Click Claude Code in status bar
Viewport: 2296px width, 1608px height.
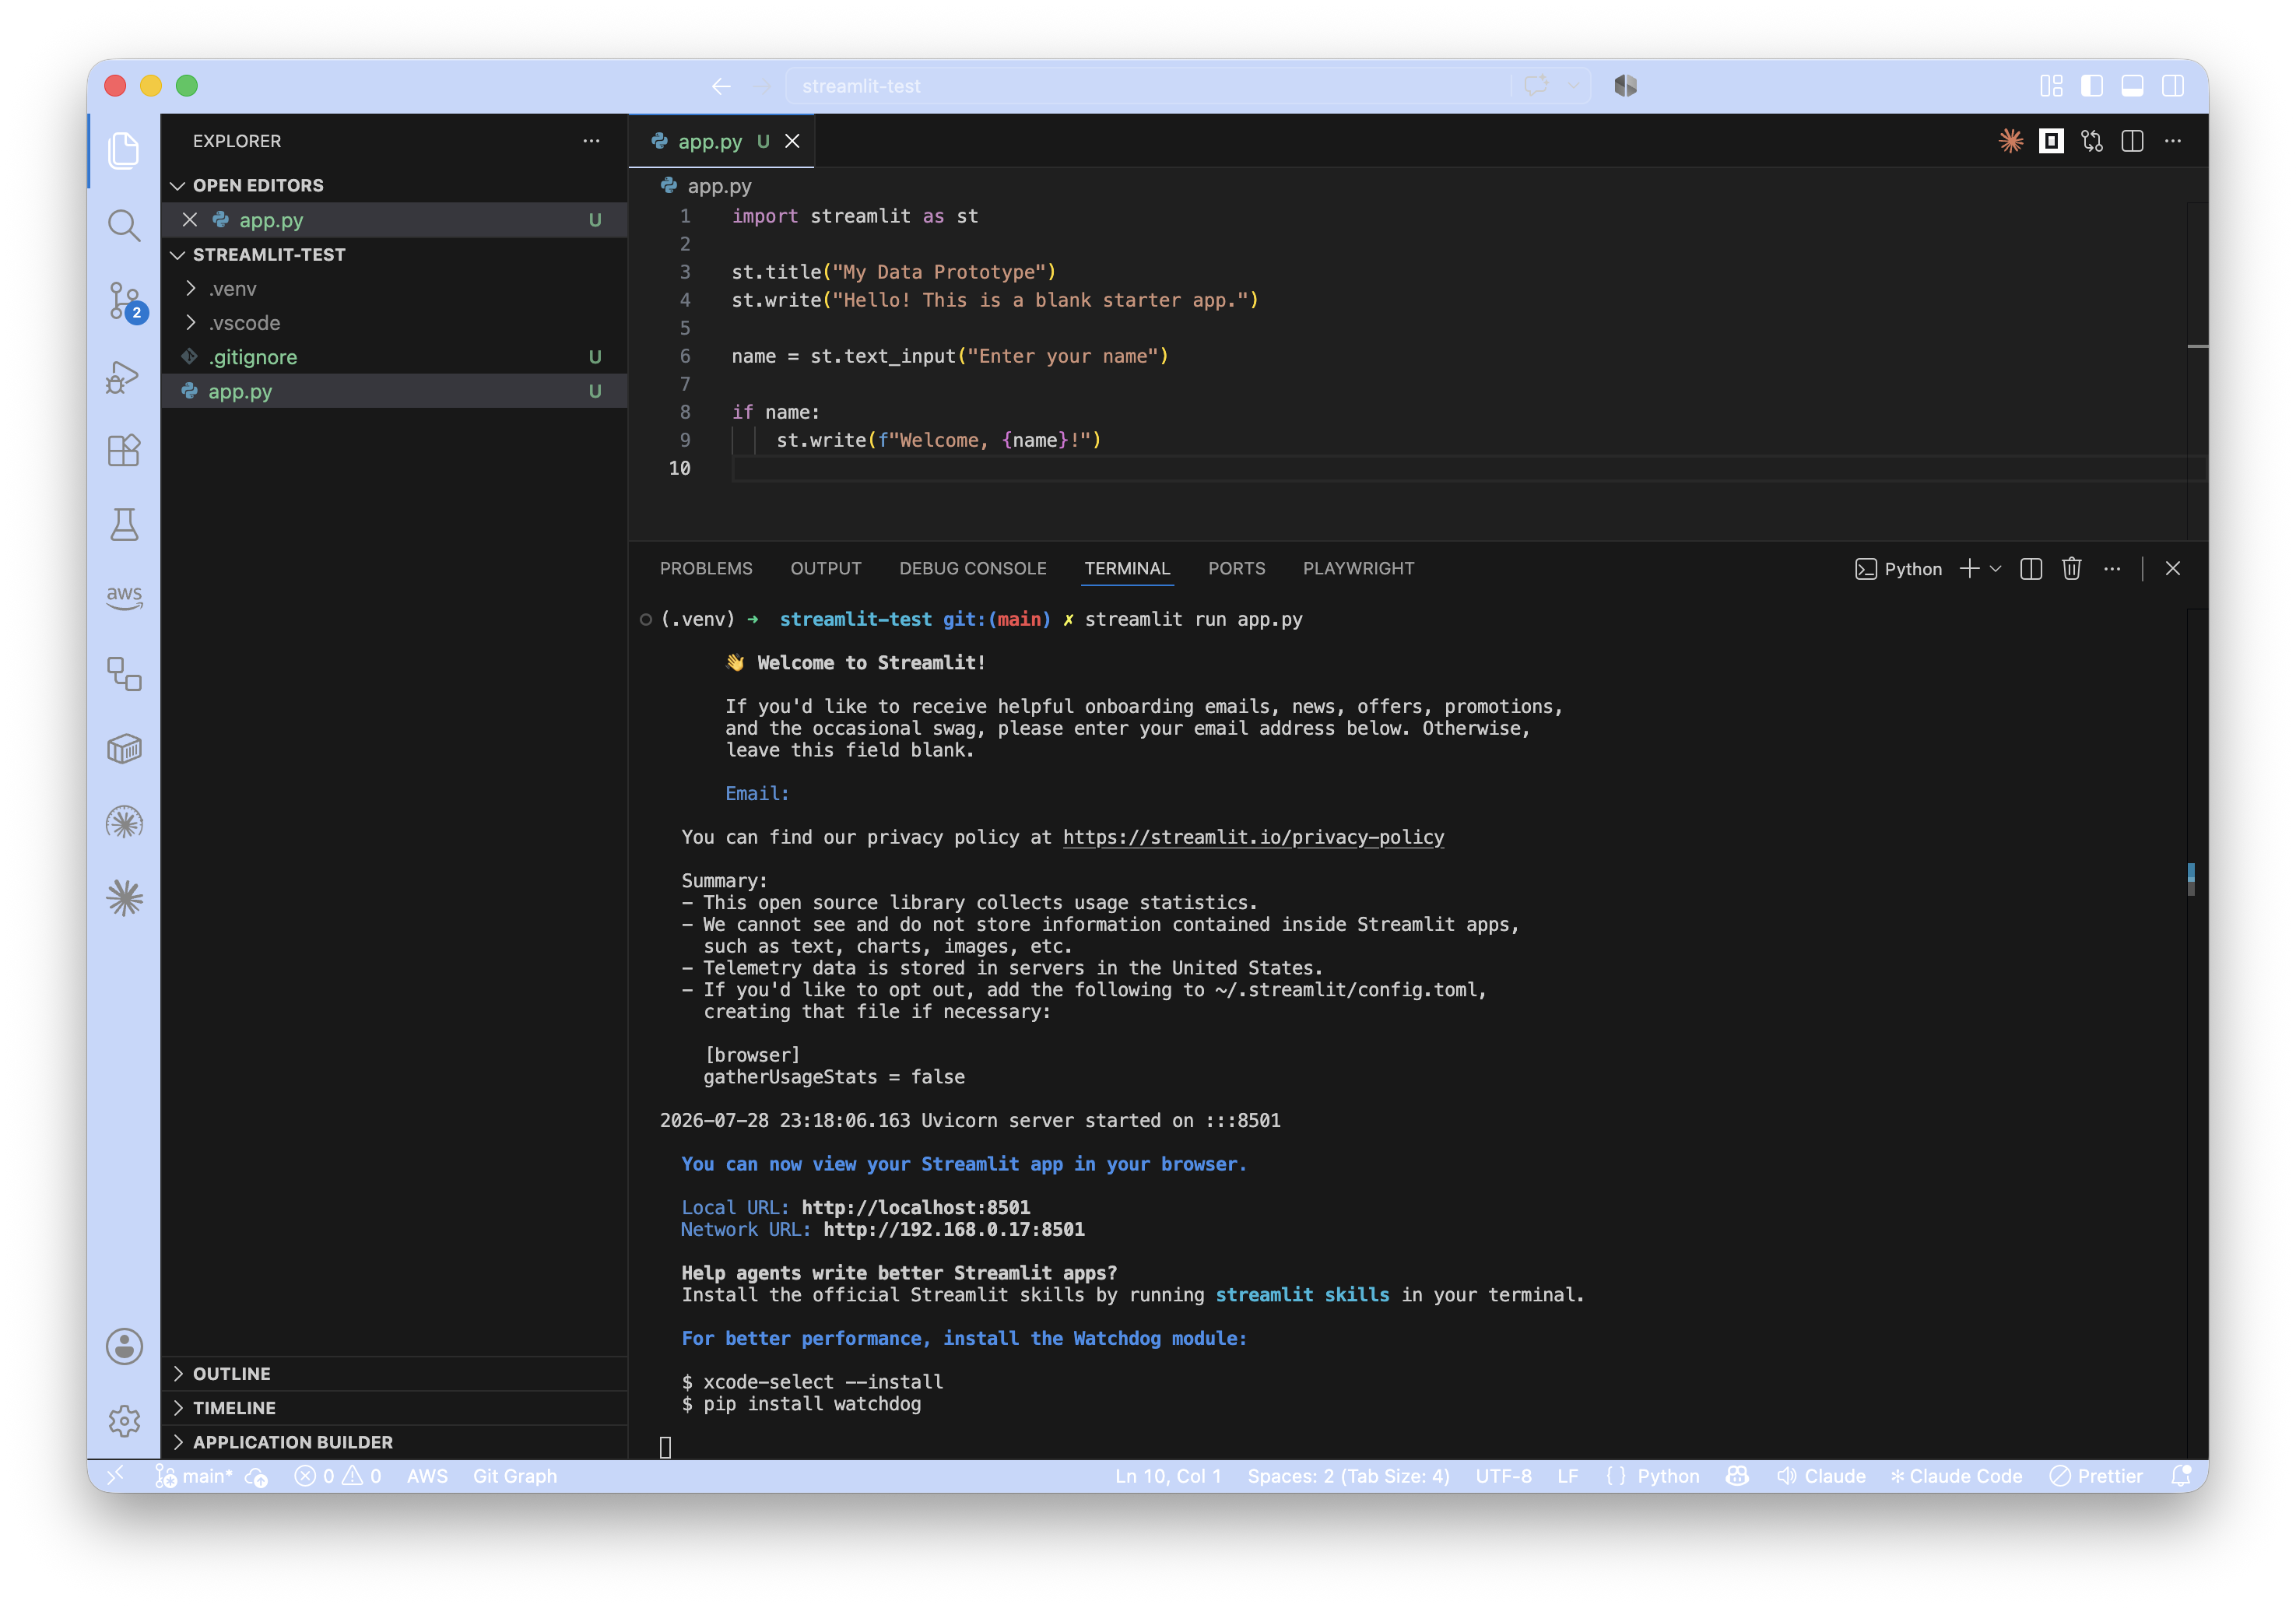click(x=1955, y=1477)
